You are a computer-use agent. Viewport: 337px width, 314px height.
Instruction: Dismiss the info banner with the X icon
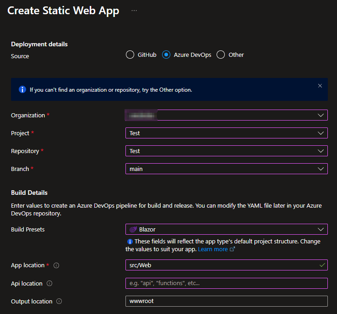[x=320, y=86]
